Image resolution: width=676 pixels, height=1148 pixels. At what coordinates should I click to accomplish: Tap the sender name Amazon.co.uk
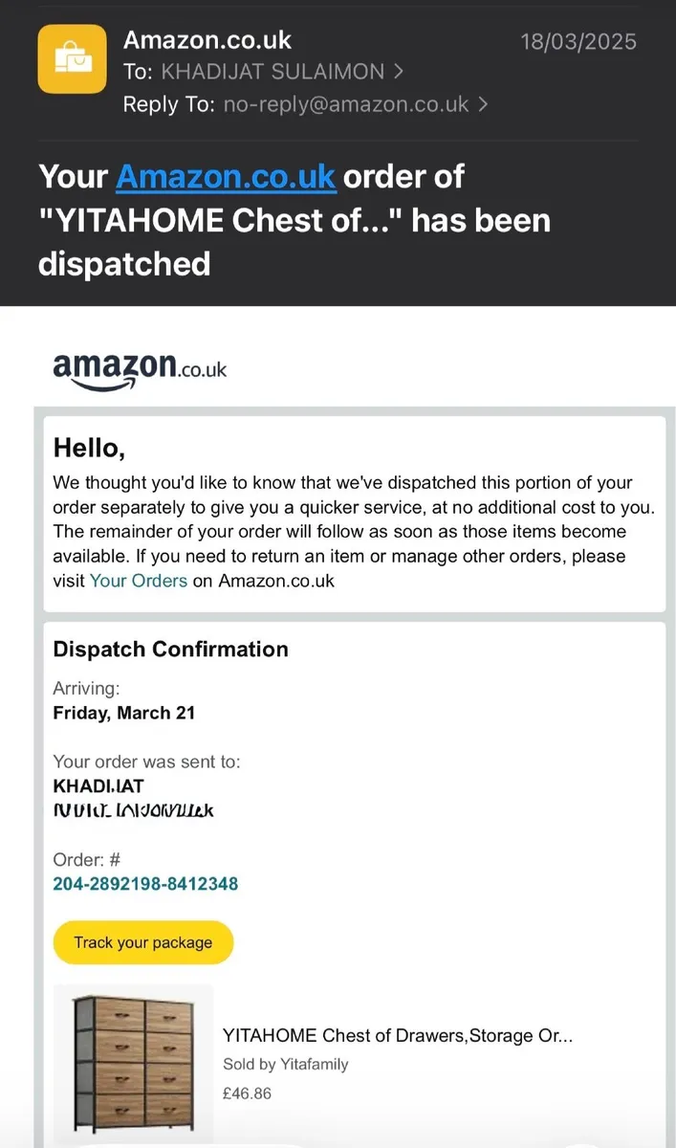pos(207,40)
